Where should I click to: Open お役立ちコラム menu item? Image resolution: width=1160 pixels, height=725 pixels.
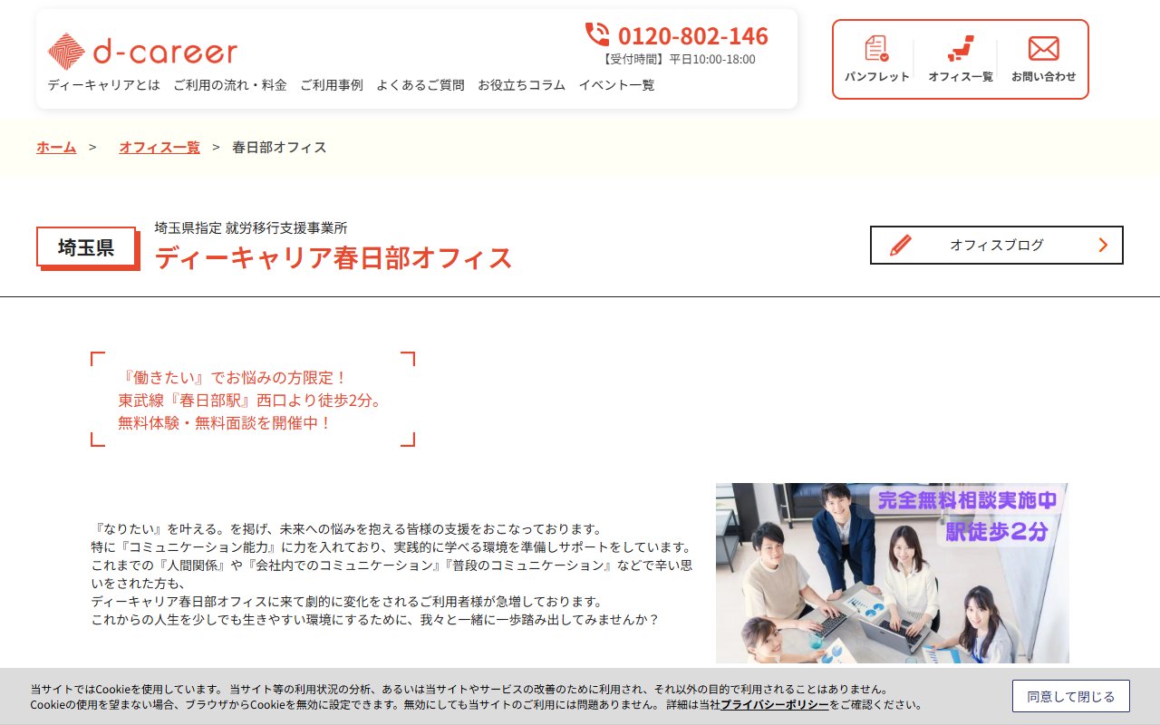click(522, 85)
